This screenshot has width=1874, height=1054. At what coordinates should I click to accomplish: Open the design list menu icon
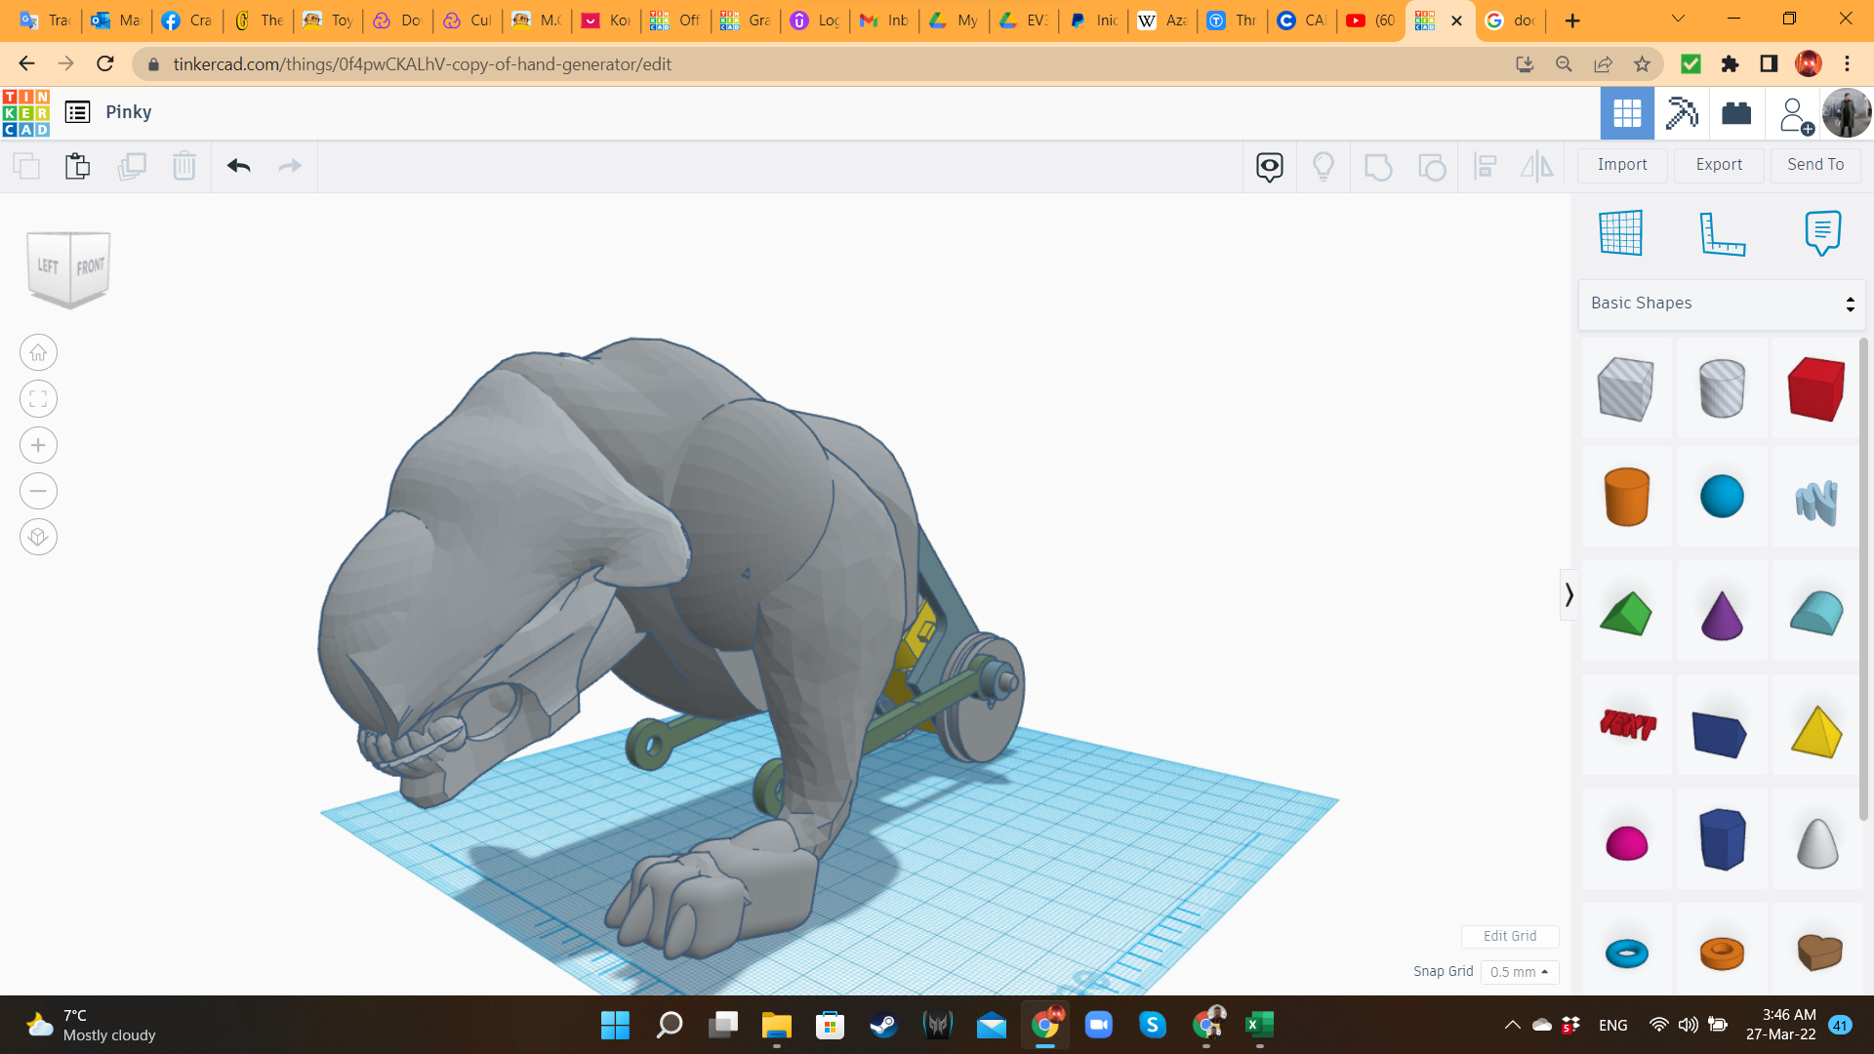click(77, 112)
